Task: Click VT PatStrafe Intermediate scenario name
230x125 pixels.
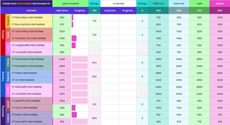Action: [31, 87]
